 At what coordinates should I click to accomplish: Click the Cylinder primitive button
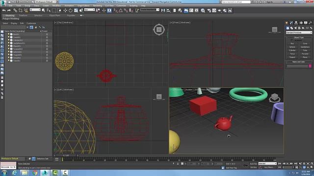(292, 50)
